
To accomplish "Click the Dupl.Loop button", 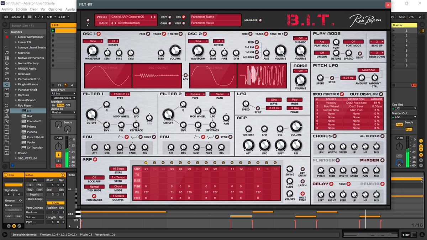I will (x=35, y=199).
